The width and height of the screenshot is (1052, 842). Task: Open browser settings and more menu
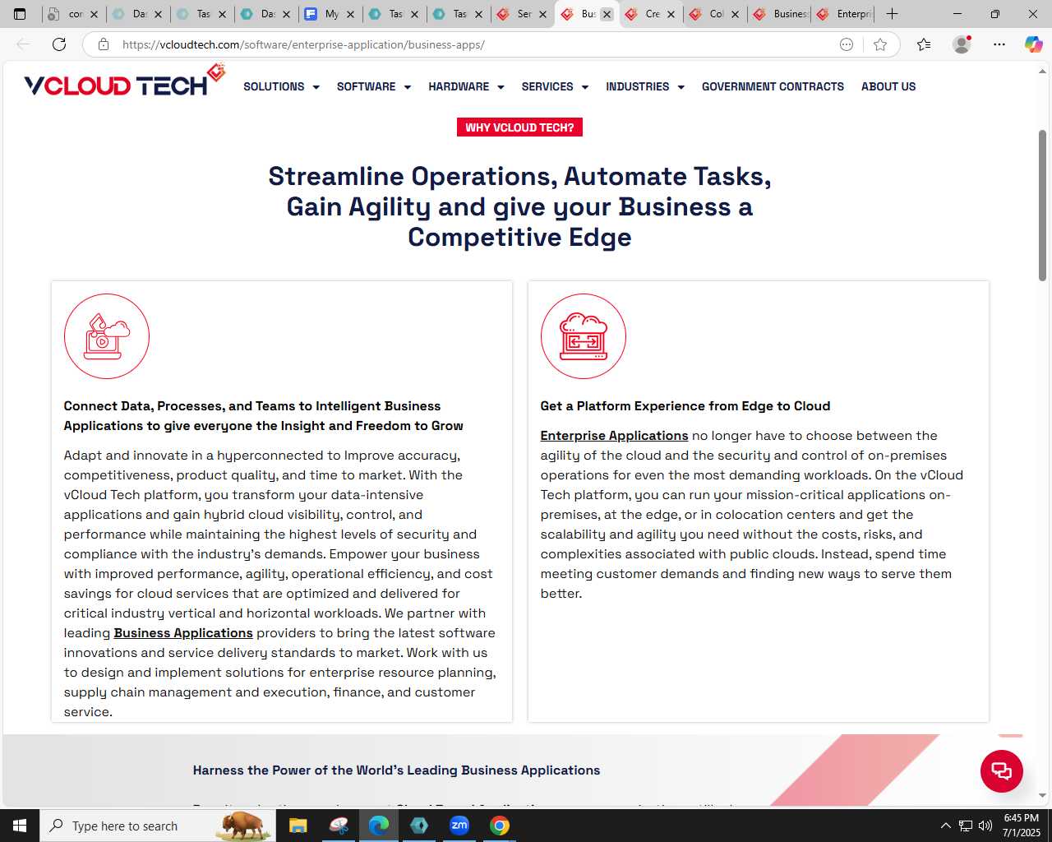click(x=999, y=44)
